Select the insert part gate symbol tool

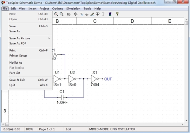click(76, 14)
